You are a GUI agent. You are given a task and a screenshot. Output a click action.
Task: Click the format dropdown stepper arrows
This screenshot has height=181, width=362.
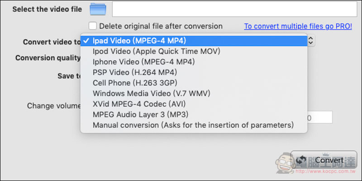pos(311,40)
